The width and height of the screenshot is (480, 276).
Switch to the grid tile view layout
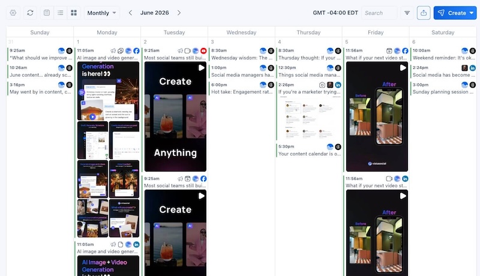click(74, 13)
